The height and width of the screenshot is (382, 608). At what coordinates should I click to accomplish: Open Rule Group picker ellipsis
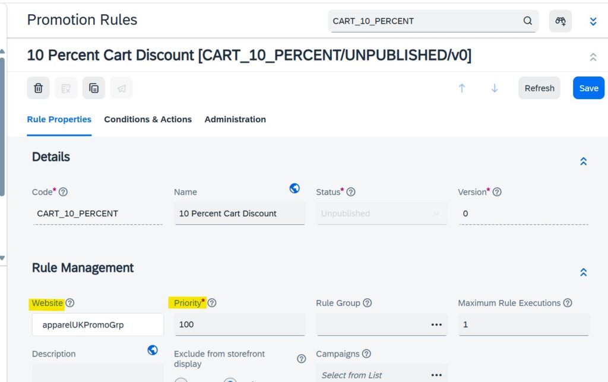click(436, 324)
